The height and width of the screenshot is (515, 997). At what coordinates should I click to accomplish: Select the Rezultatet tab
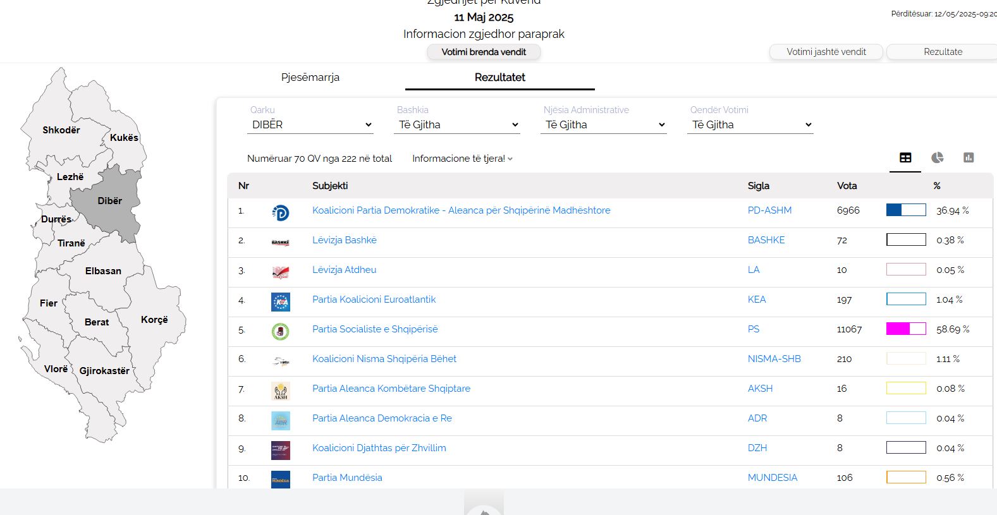tap(499, 77)
